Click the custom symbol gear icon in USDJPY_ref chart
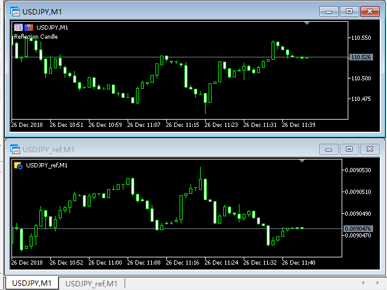Screen dimensions: 387x290 (18, 165)
